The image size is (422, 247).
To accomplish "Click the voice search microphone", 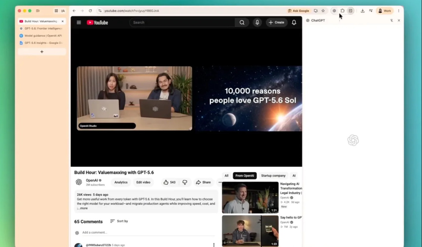I will tap(257, 22).
